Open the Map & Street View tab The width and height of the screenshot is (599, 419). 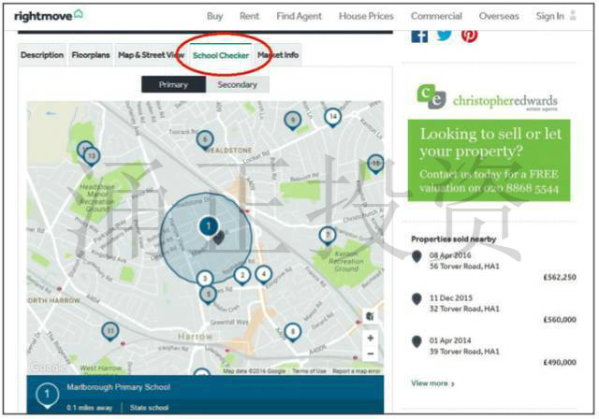coord(152,55)
